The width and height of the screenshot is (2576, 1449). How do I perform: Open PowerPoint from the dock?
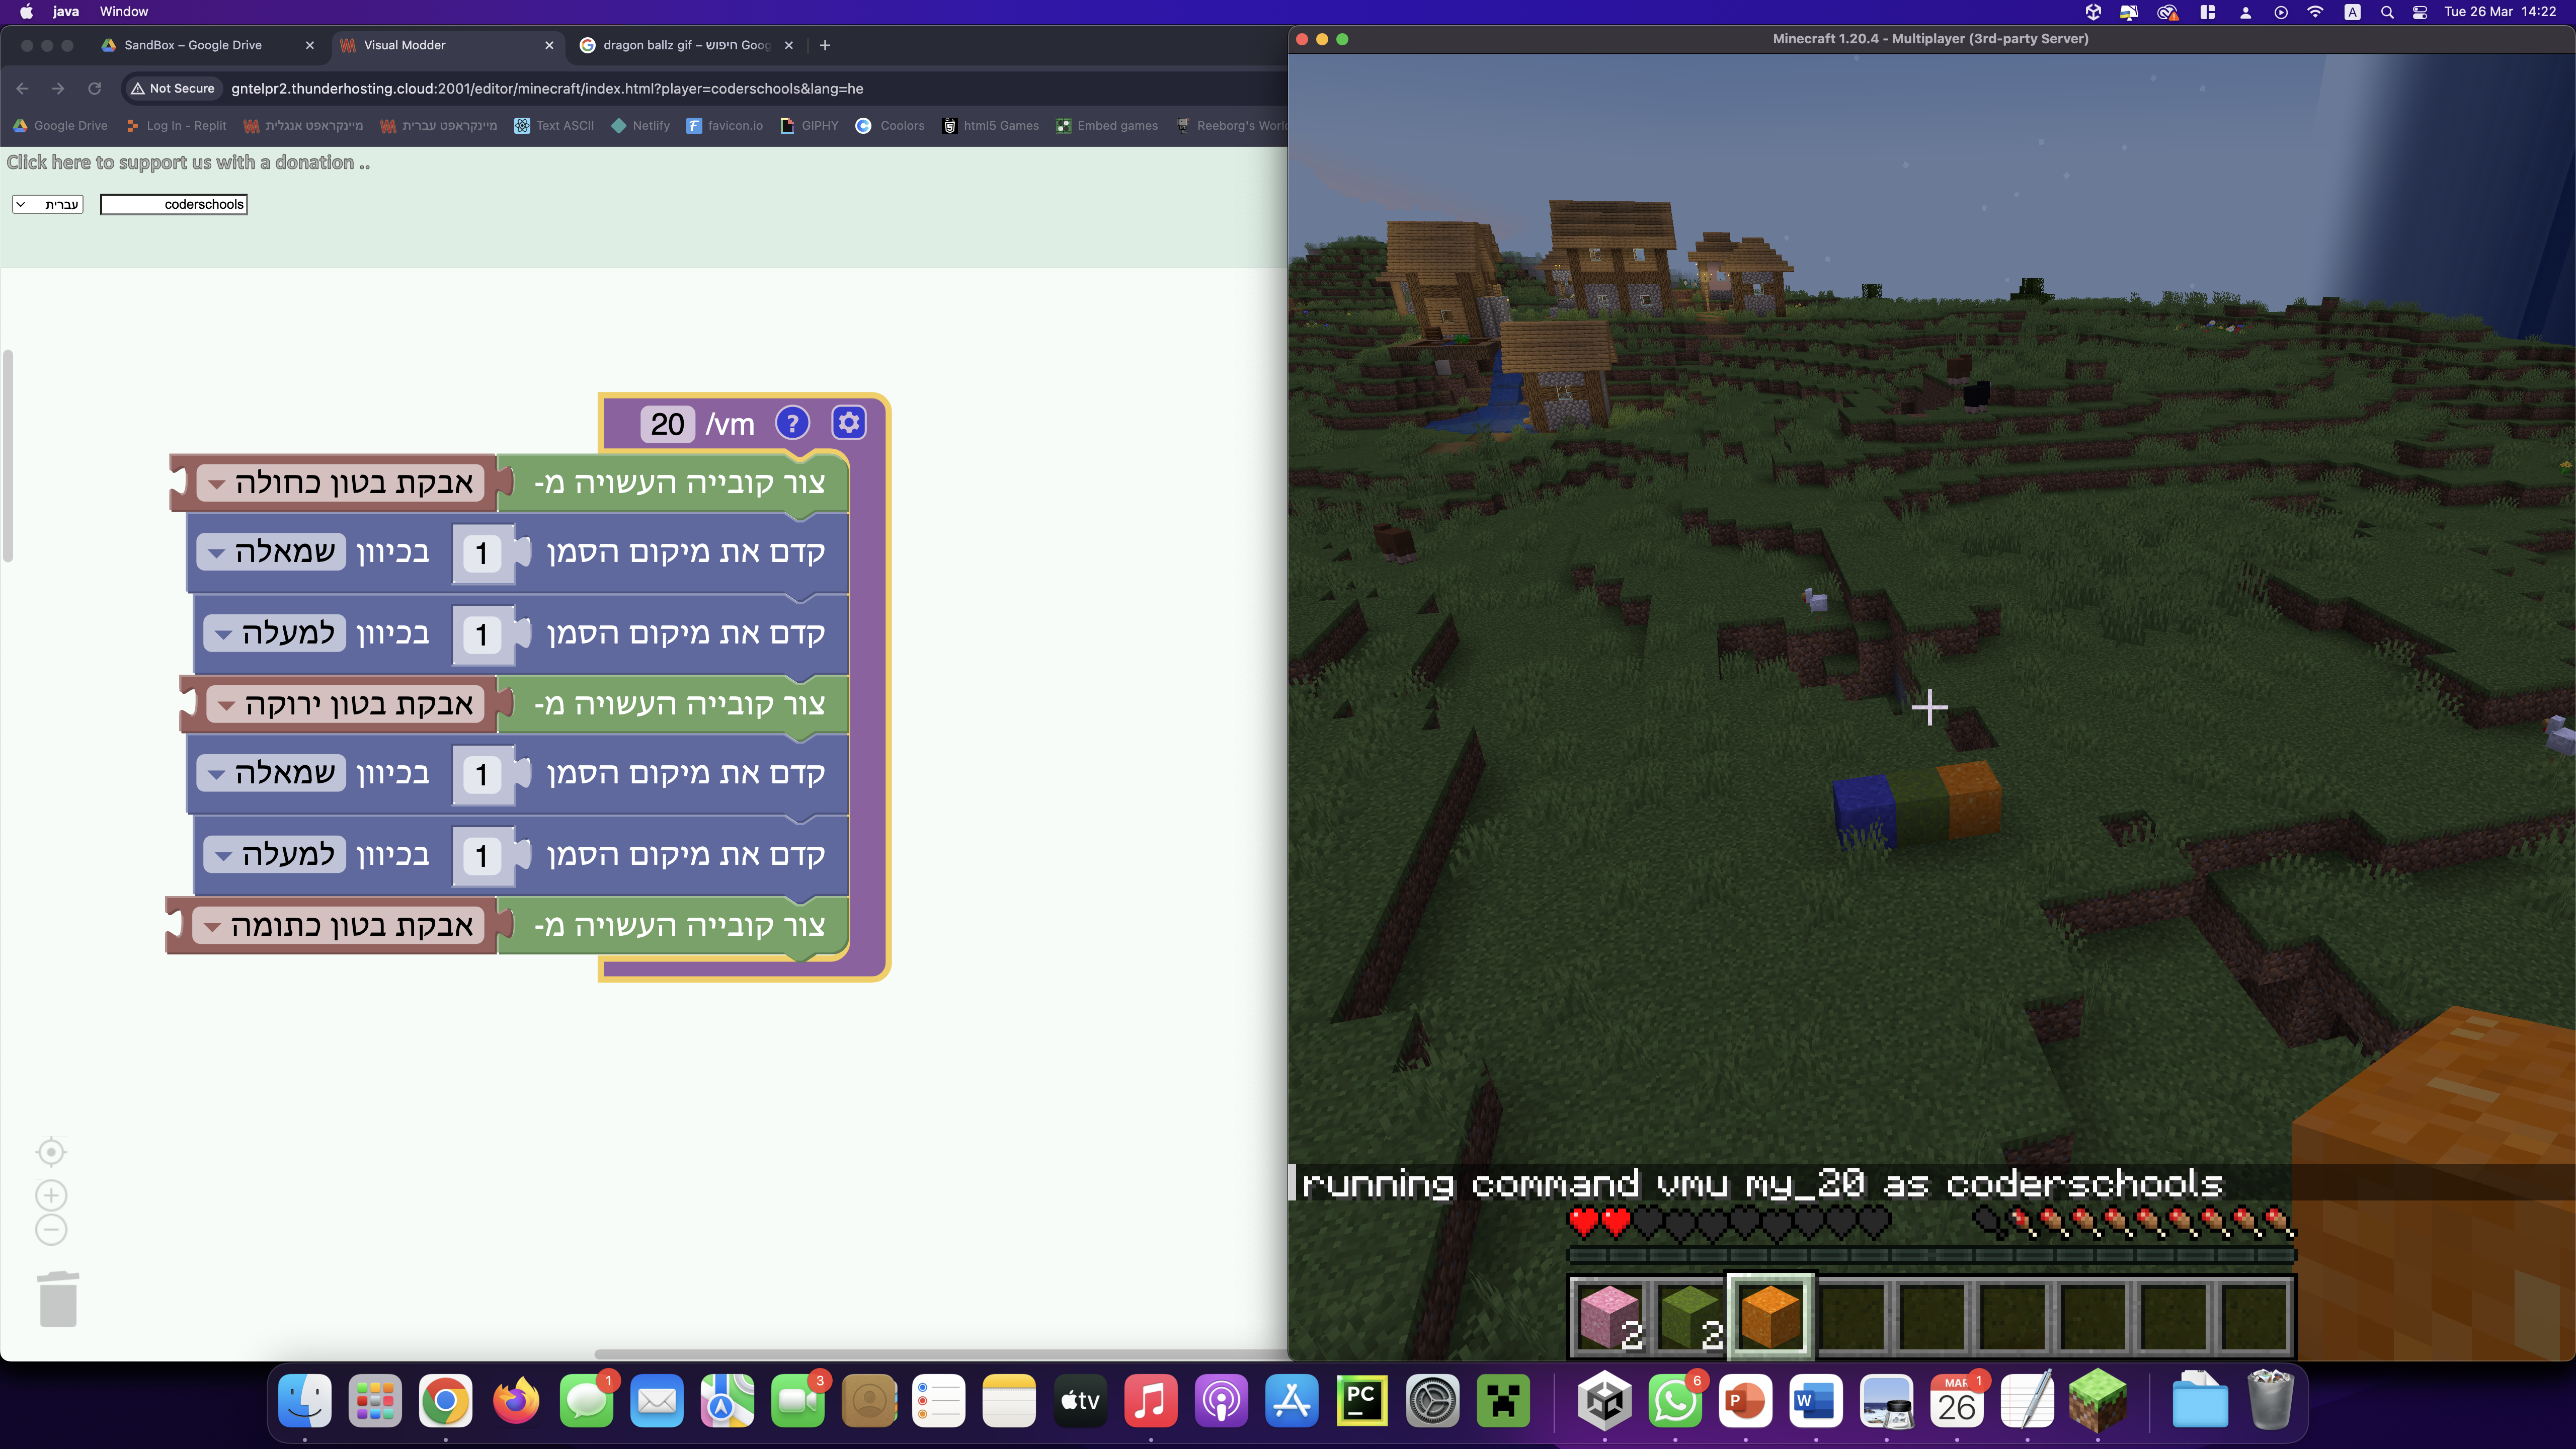click(x=1745, y=1401)
